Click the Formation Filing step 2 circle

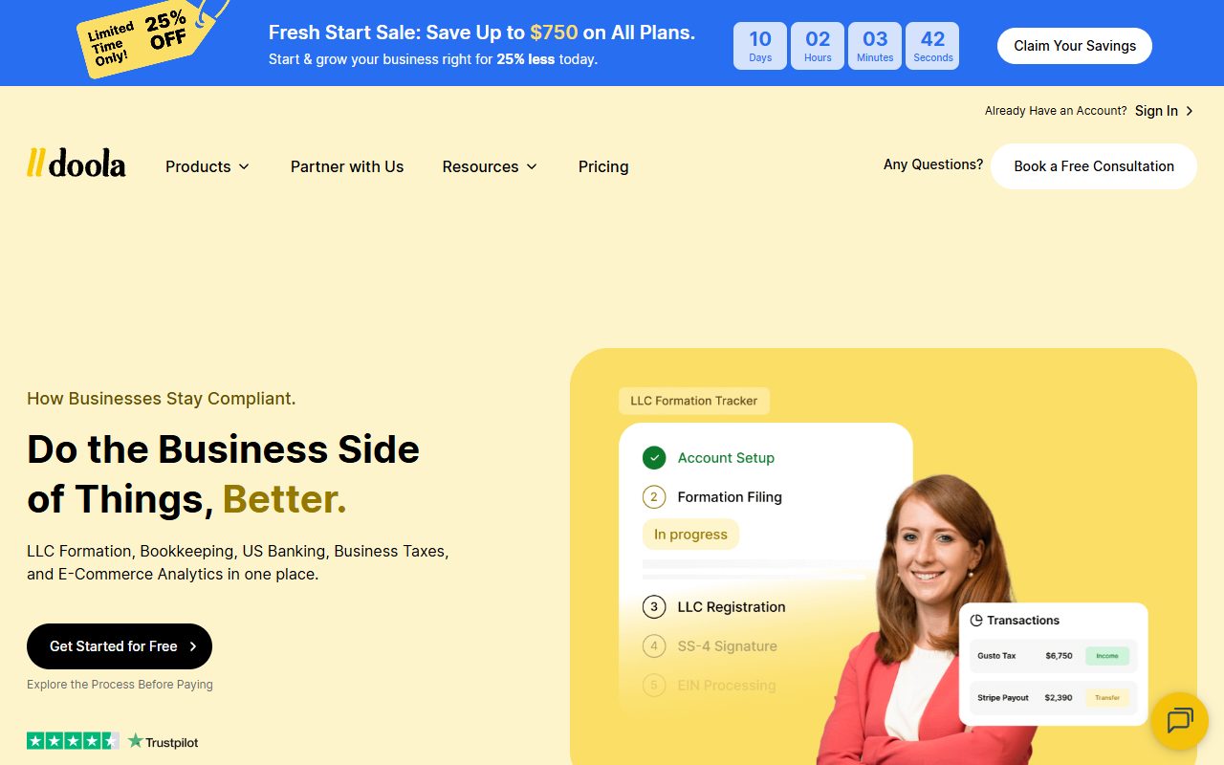[654, 497]
